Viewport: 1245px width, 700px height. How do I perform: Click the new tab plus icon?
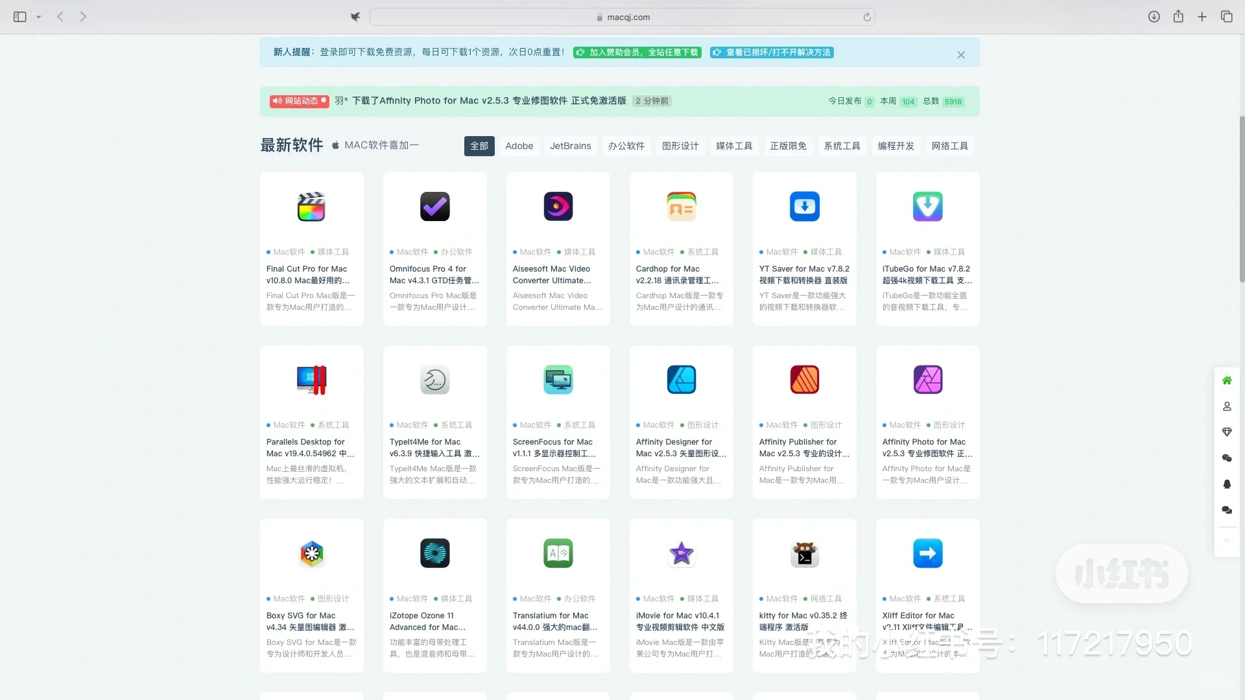1203,17
